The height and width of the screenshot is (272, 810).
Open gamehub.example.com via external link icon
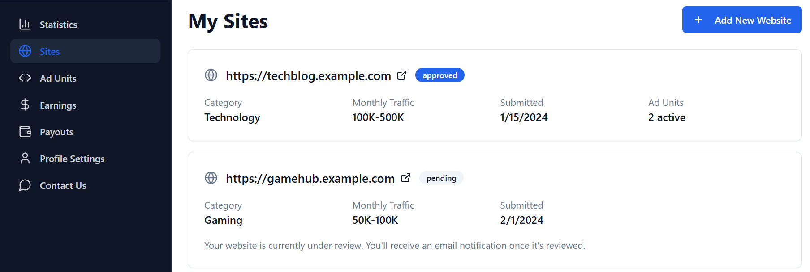[405, 178]
